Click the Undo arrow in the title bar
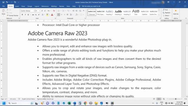This screenshot has width=188, height=106. 7,2
